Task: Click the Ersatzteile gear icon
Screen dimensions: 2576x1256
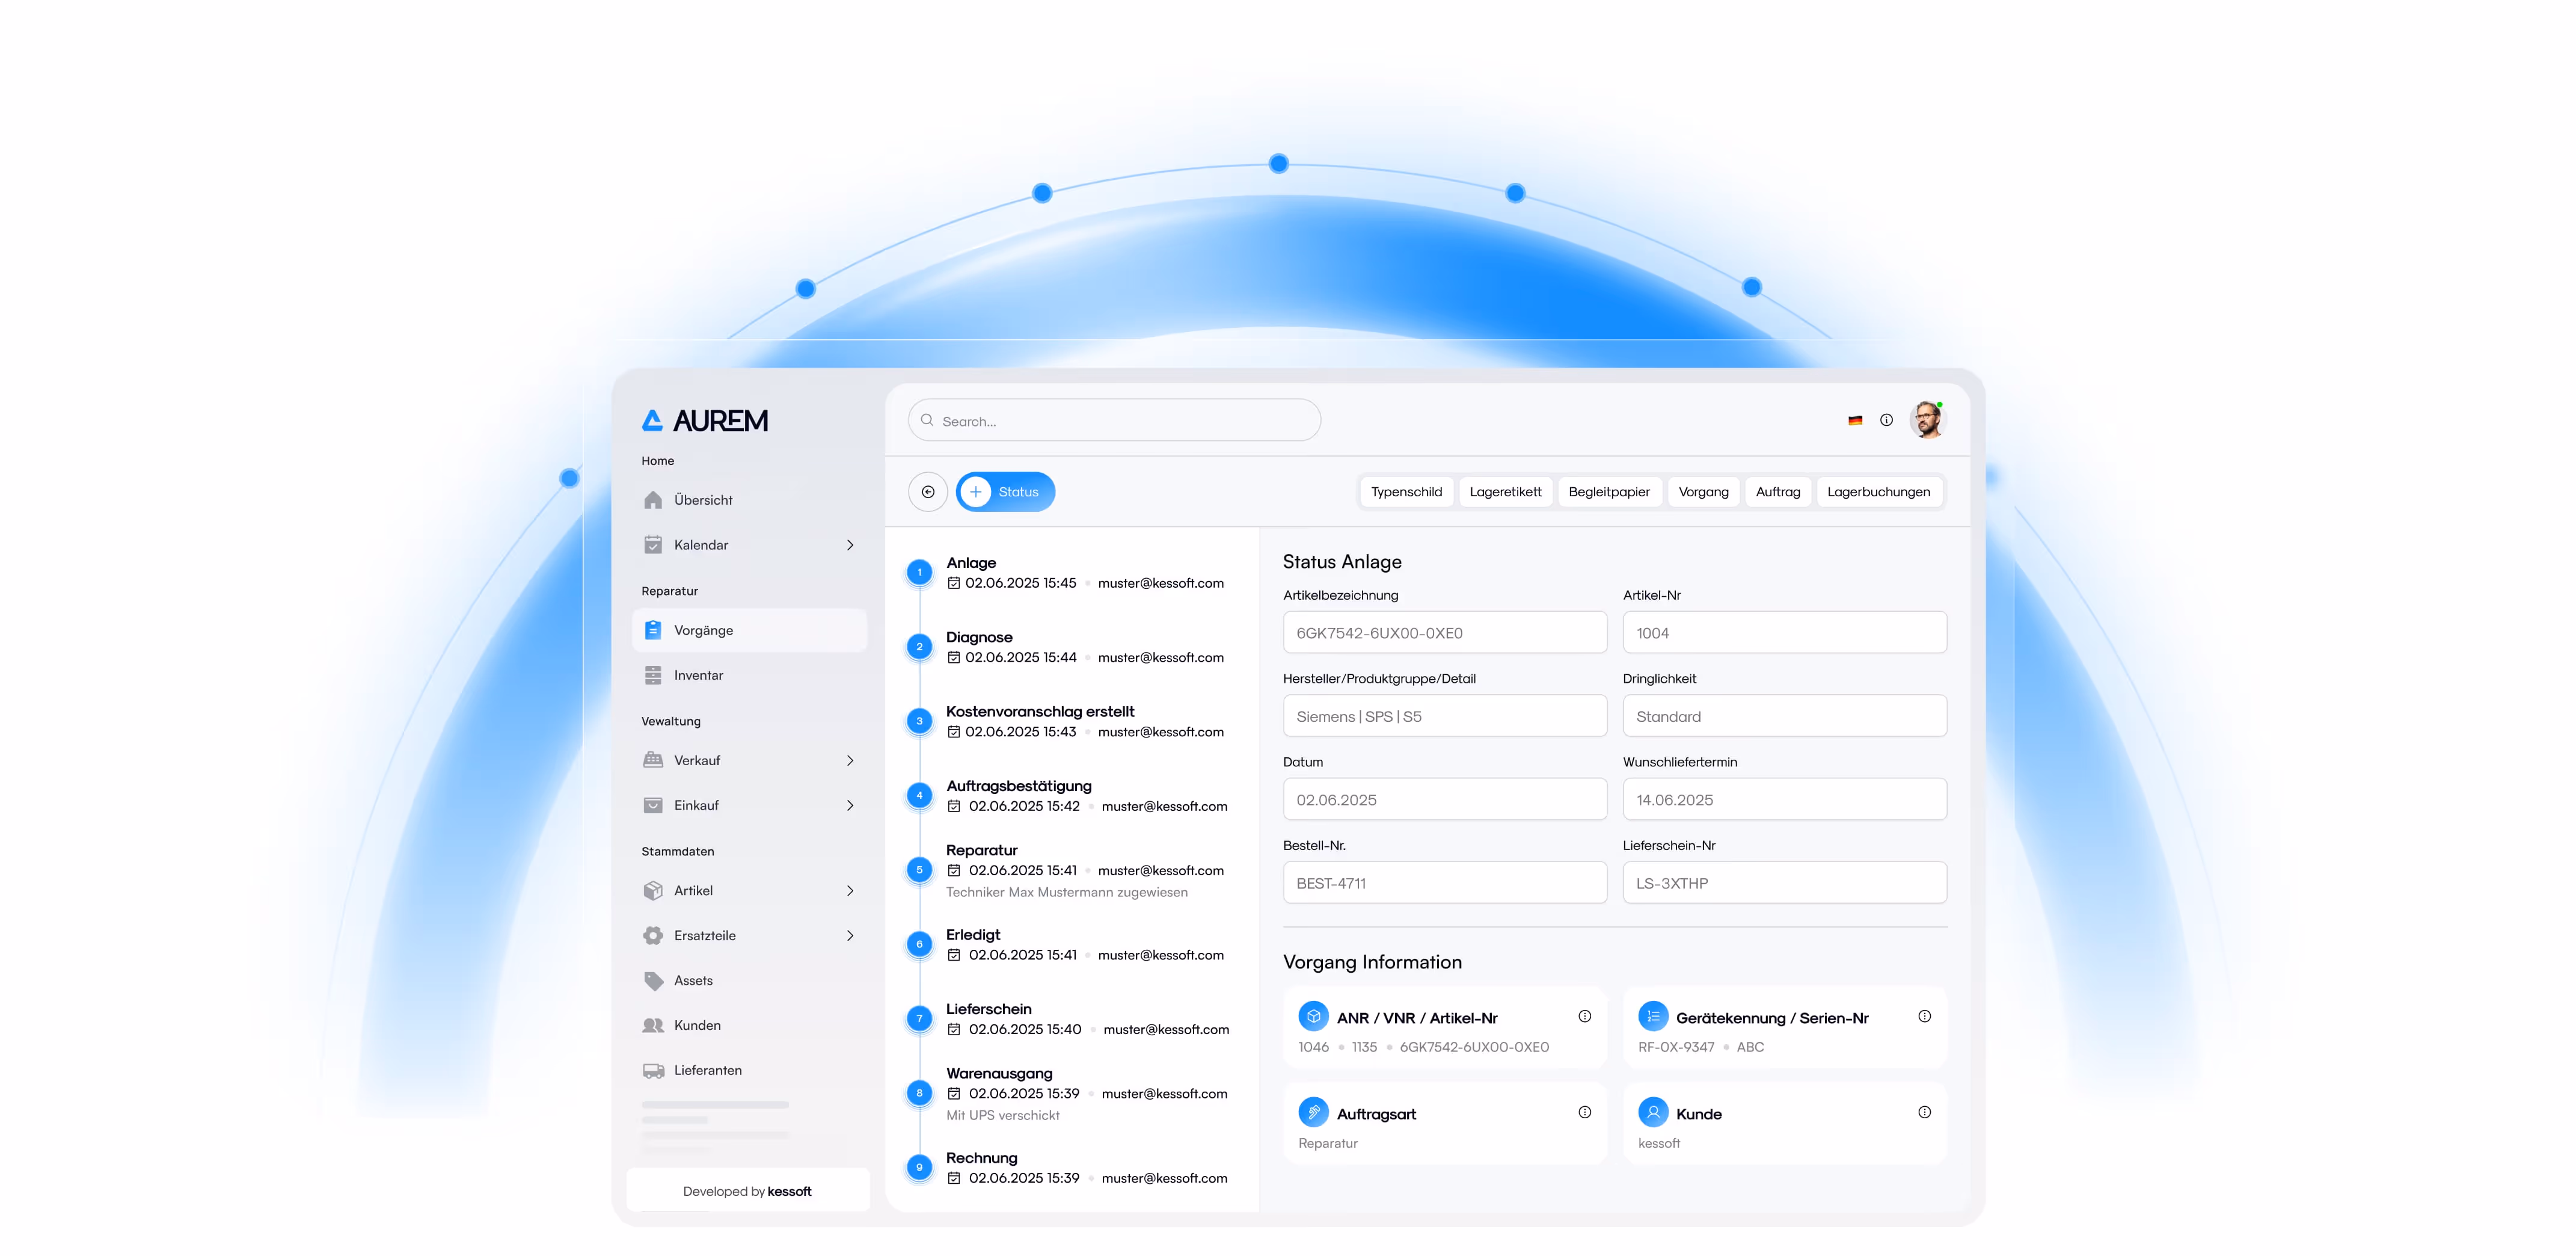Action: (x=653, y=935)
